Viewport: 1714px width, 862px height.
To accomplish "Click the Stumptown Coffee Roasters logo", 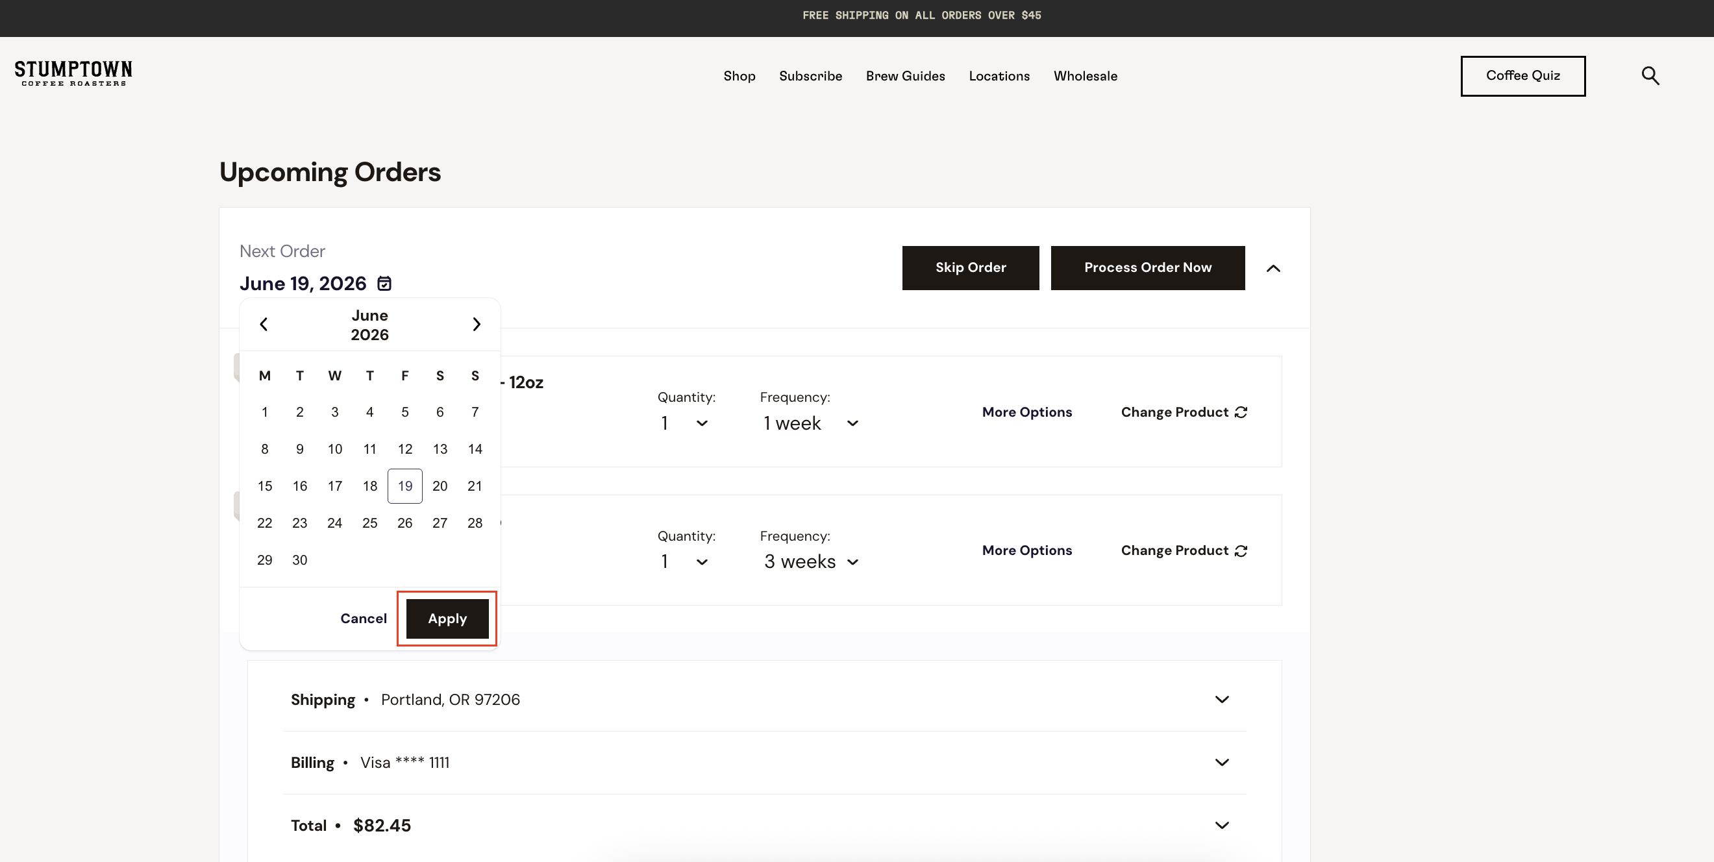I will [x=73, y=73].
